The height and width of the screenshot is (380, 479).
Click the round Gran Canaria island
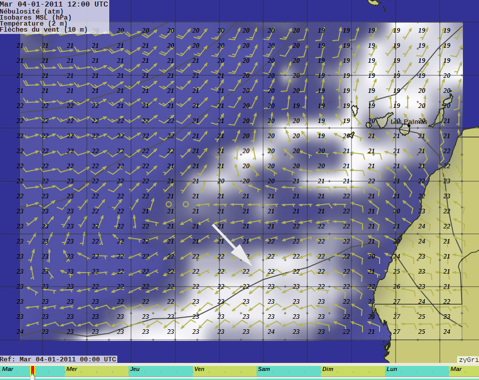tap(405, 130)
